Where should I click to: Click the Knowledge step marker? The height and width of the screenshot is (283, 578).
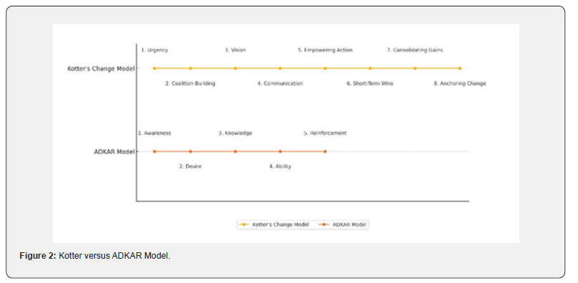pyautogui.click(x=236, y=152)
